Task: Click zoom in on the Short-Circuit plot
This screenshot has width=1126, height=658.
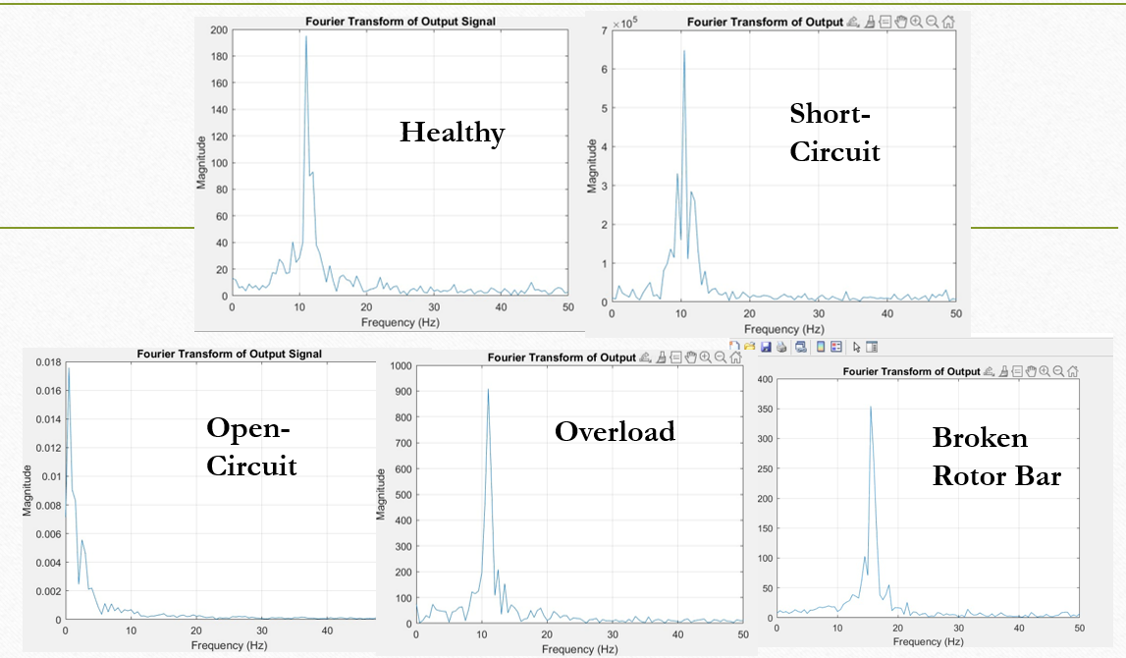Action: click(916, 22)
